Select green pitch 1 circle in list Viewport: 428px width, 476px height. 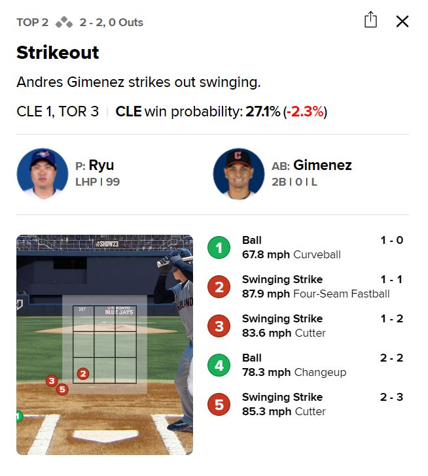click(x=219, y=248)
